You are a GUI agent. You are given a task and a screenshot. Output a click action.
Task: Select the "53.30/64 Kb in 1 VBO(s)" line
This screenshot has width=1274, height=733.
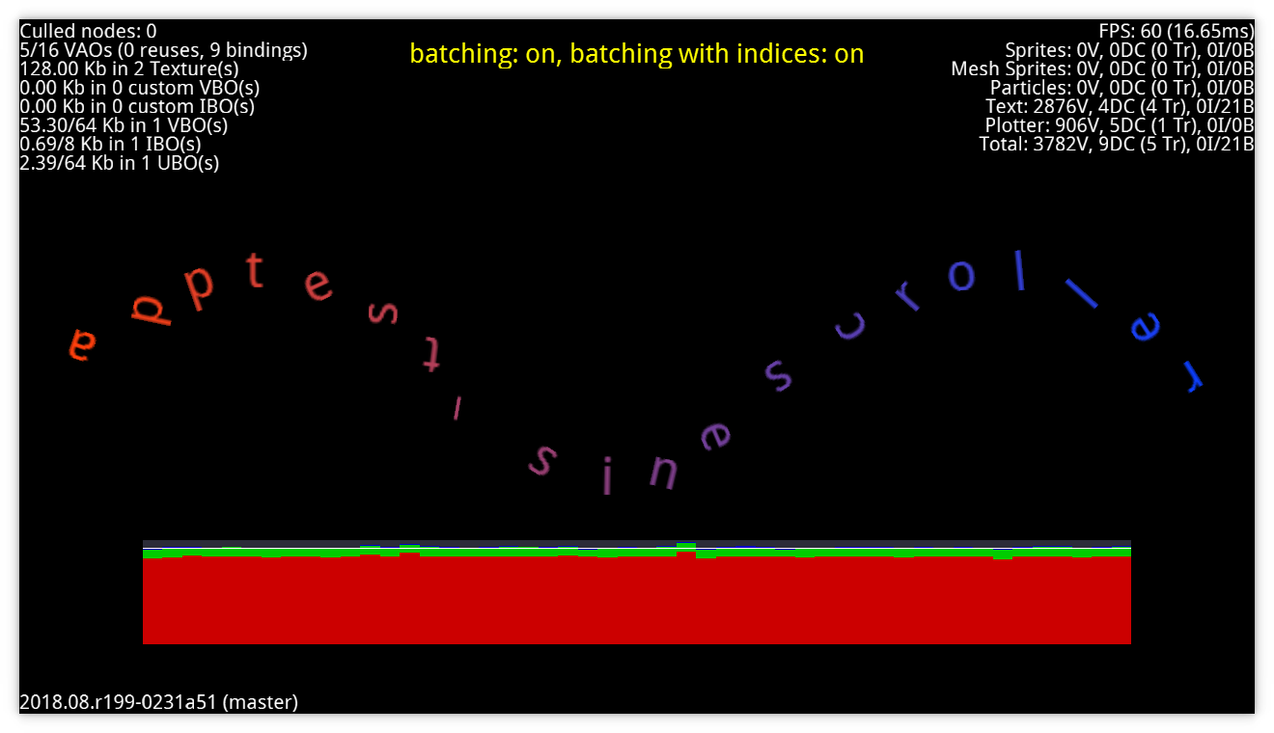click(x=124, y=125)
